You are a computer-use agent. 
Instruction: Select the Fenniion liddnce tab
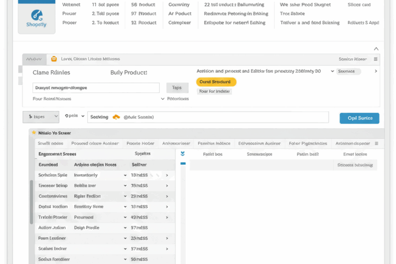214,144
